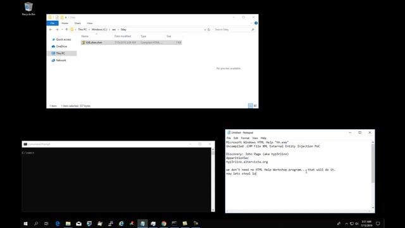Viewport: 405px width, 228px height.
Task: Open recent locations dropdown in Explorer
Action: 62,30
